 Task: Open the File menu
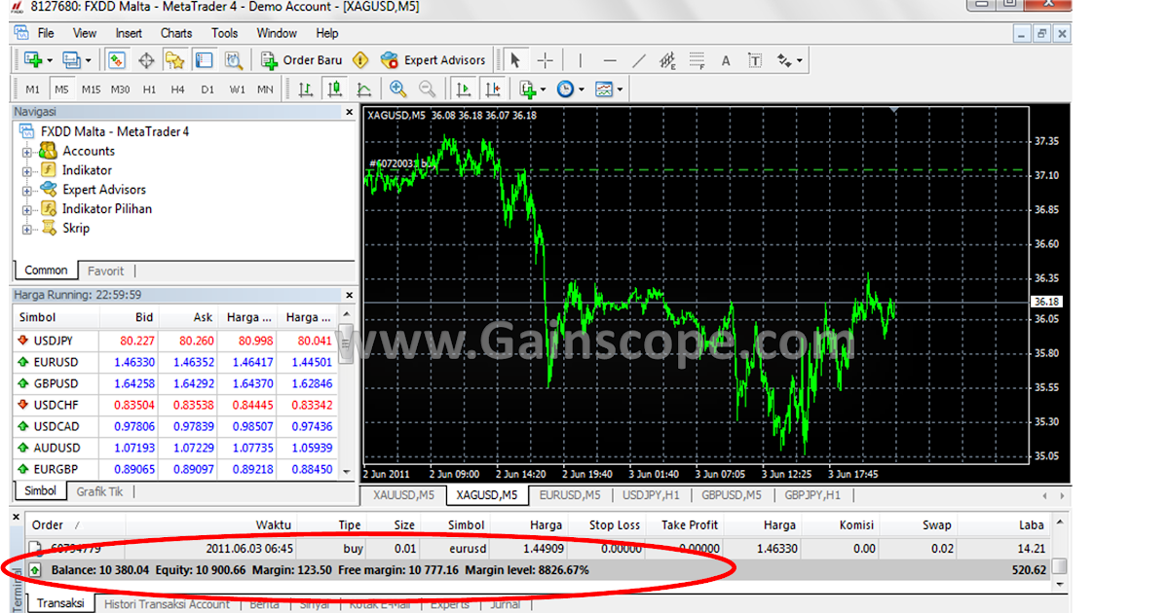click(x=46, y=33)
